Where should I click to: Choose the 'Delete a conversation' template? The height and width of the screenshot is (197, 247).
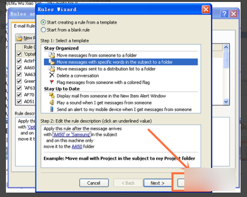pos(78,76)
